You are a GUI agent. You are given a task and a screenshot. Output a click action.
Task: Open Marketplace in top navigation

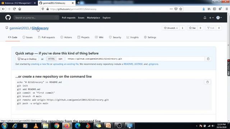pyautogui.click(x=93, y=18)
